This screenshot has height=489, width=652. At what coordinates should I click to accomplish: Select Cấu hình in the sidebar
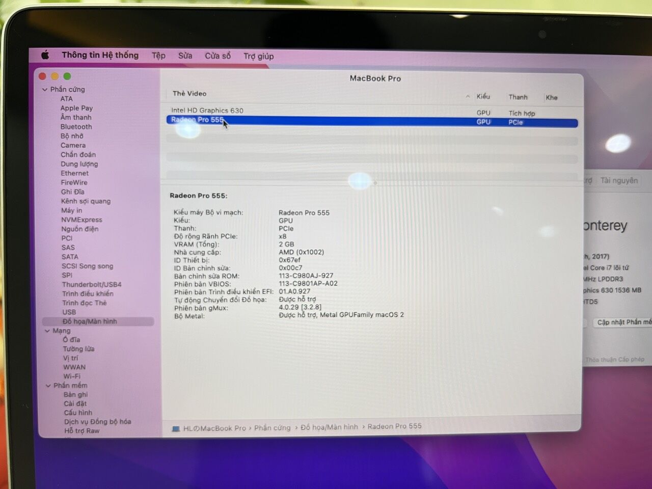[x=78, y=413]
